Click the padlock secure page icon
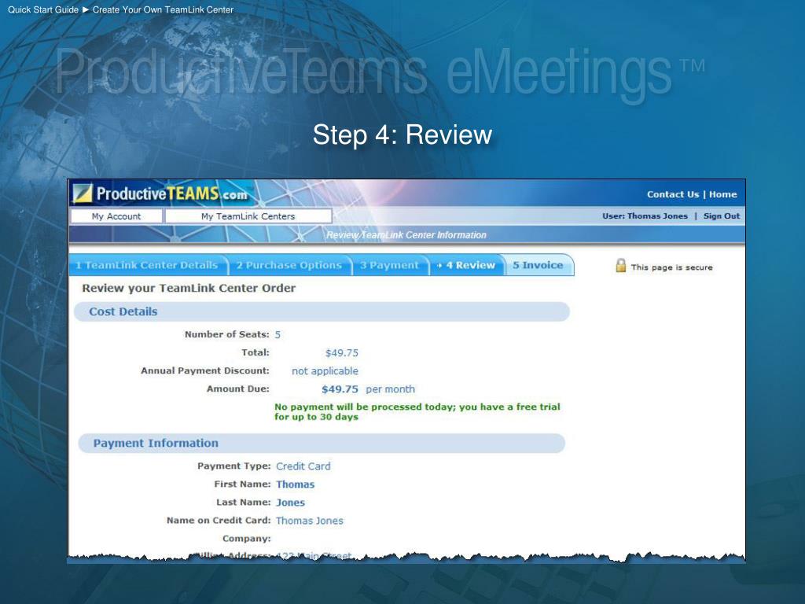The image size is (805, 604). 621,266
